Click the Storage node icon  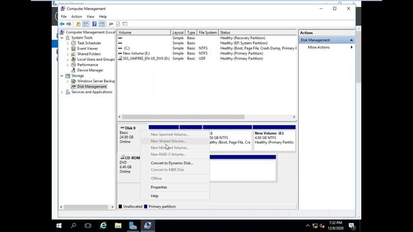[x=68, y=76]
